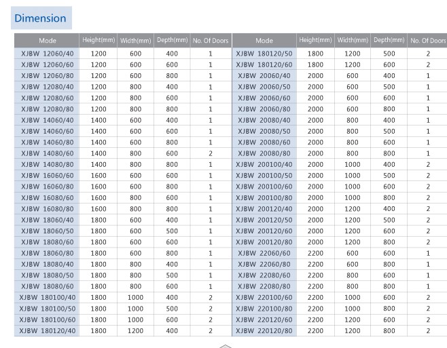
Task: Select the XJBW 12060/40 model cell
Action: pos(47,54)
